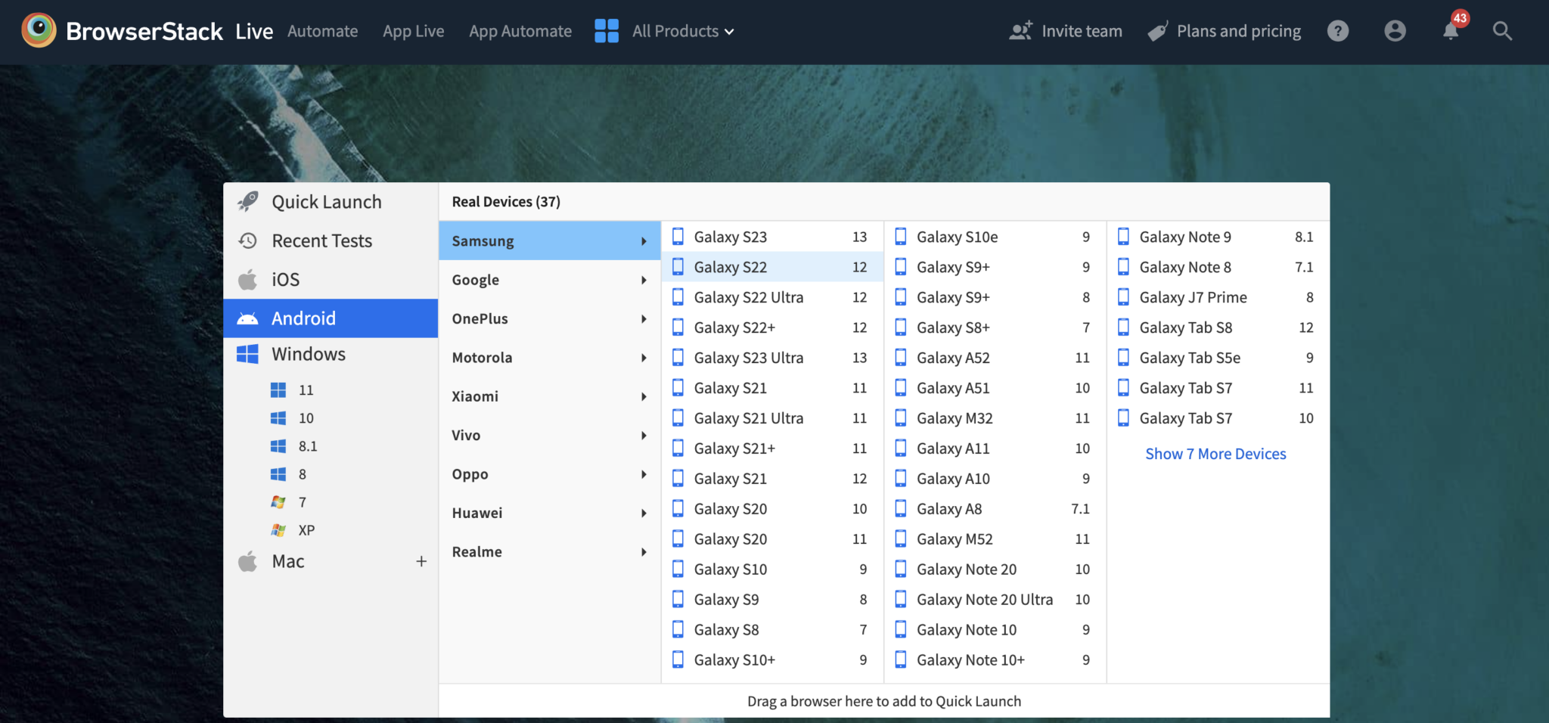Launch a Galaxy S22 device session

tap(730, 267)
